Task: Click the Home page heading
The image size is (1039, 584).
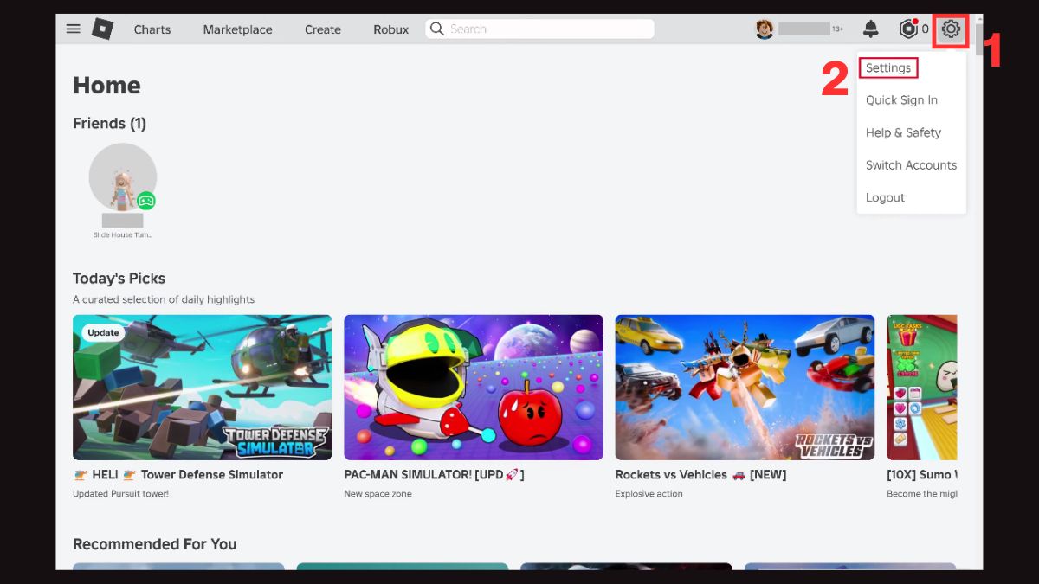Action: coord(106,85)
